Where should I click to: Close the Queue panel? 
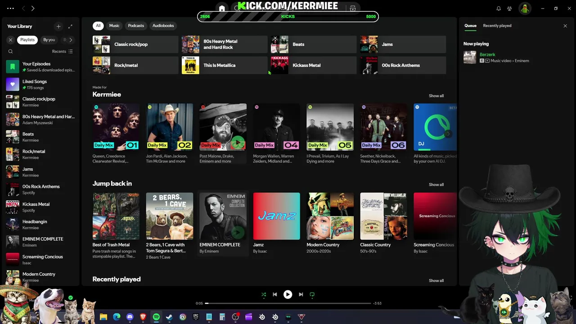tap(565, 26)
